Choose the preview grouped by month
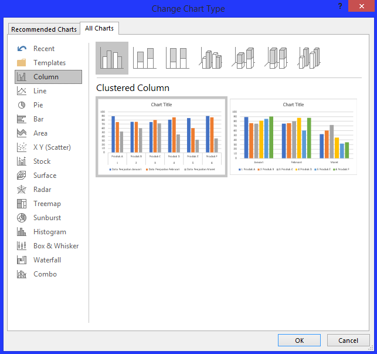Image resolution: width=377 pixels, height=354 pixels. point(293,137)
